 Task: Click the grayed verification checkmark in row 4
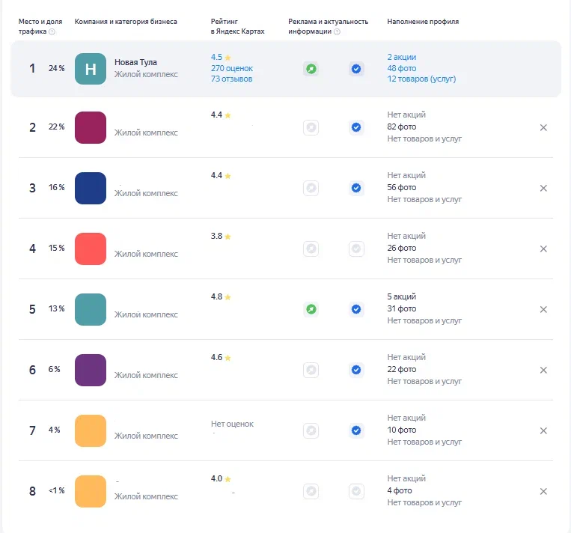tap(356, 249)
